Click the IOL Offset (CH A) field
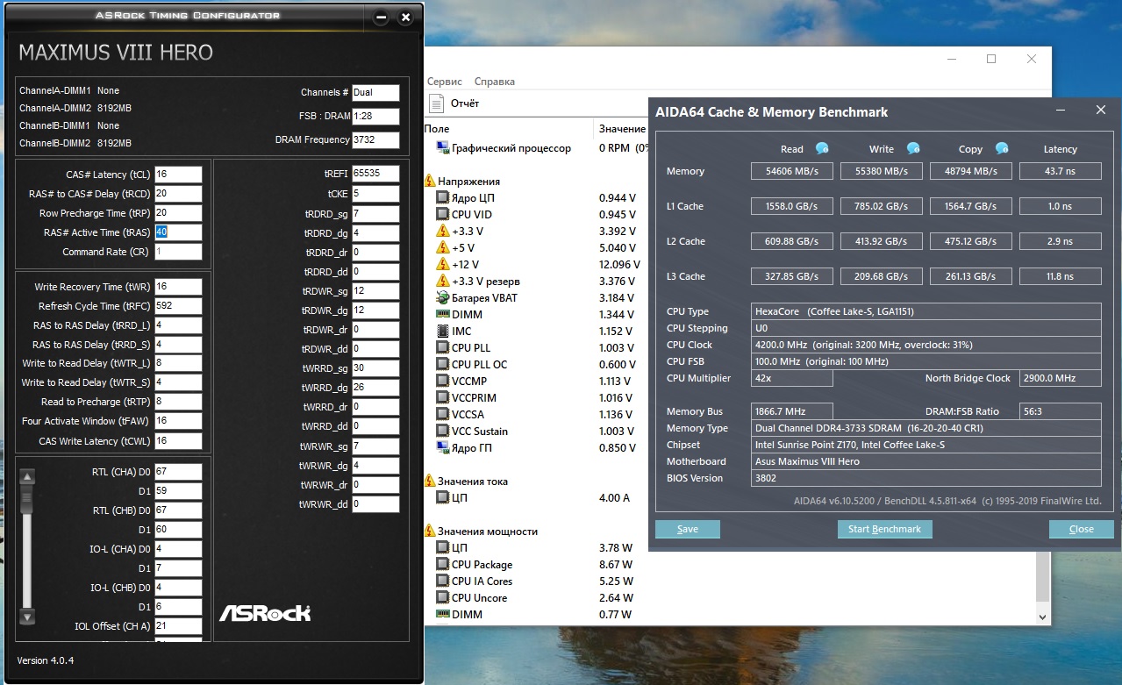1122x685 pixels. tap(178, 626)
